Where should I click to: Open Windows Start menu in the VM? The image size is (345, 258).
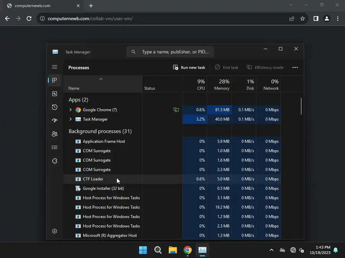point(143,250)
